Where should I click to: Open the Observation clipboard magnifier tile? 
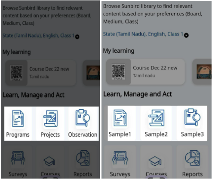(83, 124)
